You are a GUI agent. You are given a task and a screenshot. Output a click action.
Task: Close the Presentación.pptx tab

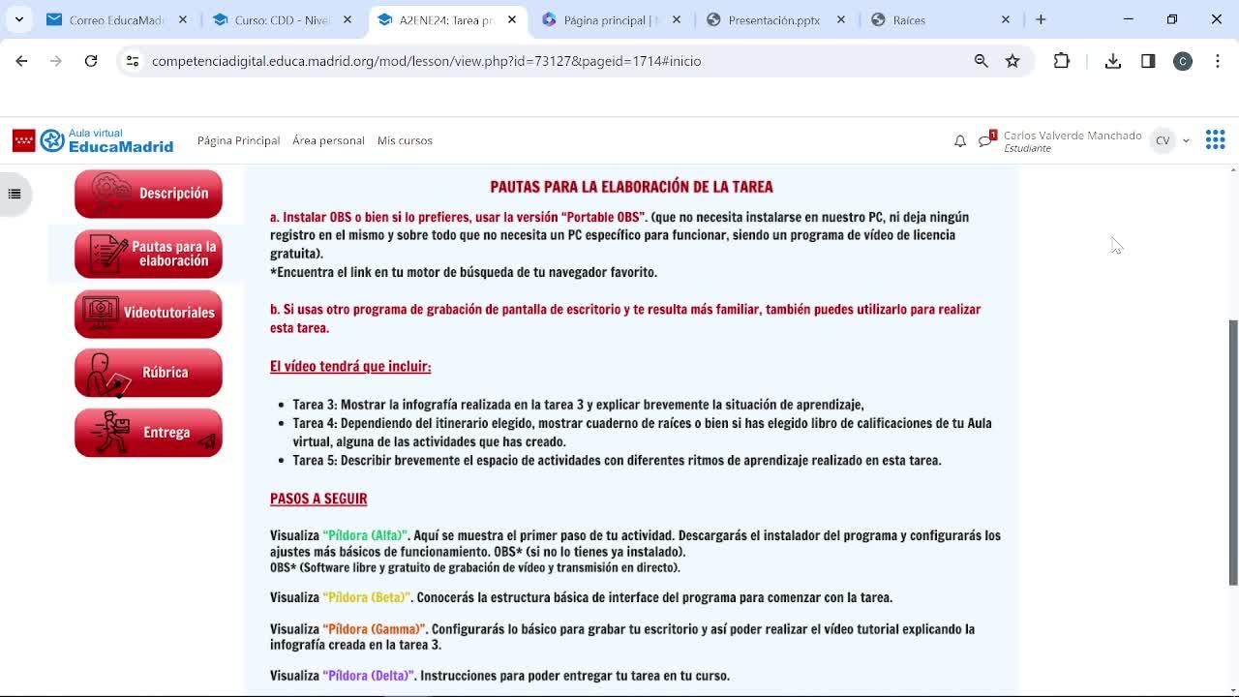pos(841,19)
